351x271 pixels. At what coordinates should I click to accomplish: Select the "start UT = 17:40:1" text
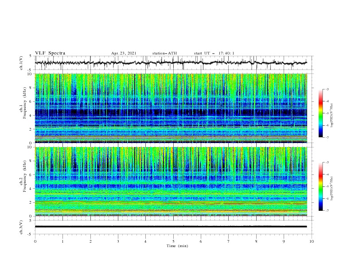pyautogui.click(x=214, y=53)
